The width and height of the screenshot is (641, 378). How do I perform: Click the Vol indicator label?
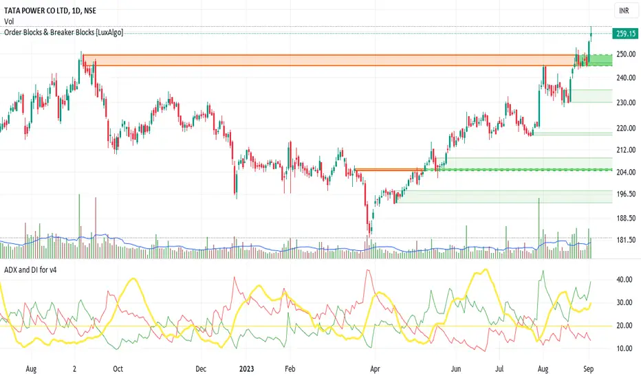[8, 21]
